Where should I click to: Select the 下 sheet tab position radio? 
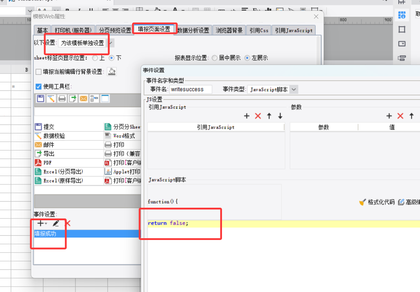click(111, 58)
